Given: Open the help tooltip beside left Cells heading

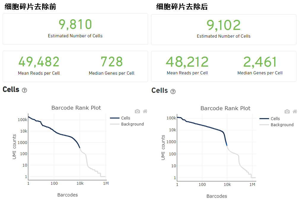Looking at the screenshot, I should pos(24,90).
